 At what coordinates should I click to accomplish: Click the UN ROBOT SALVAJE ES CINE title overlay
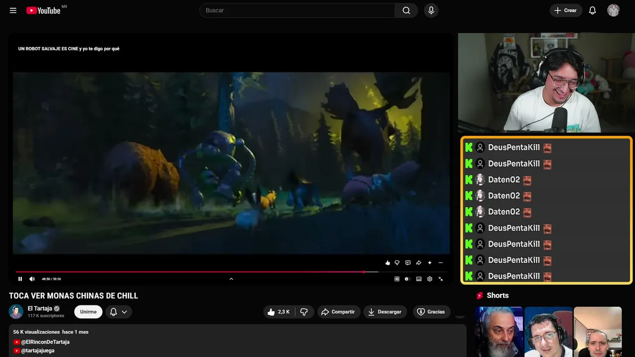68,49
